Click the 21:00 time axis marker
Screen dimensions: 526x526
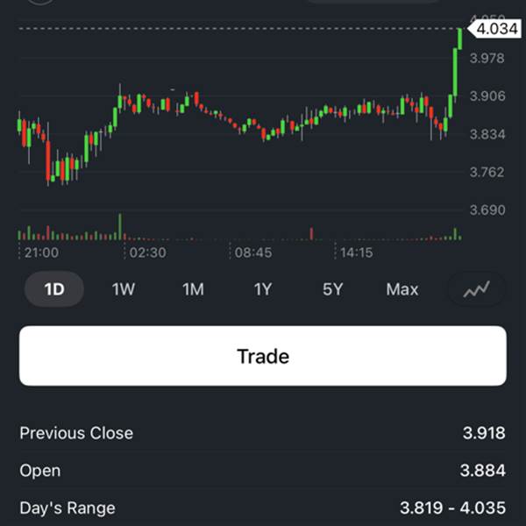coord(41,252)
